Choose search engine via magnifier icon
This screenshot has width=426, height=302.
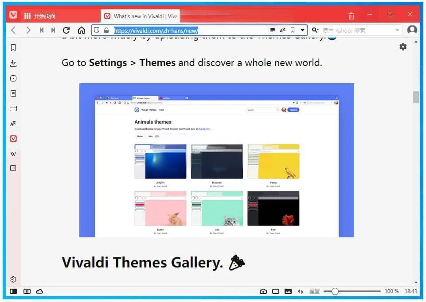(x=315, y=30)
